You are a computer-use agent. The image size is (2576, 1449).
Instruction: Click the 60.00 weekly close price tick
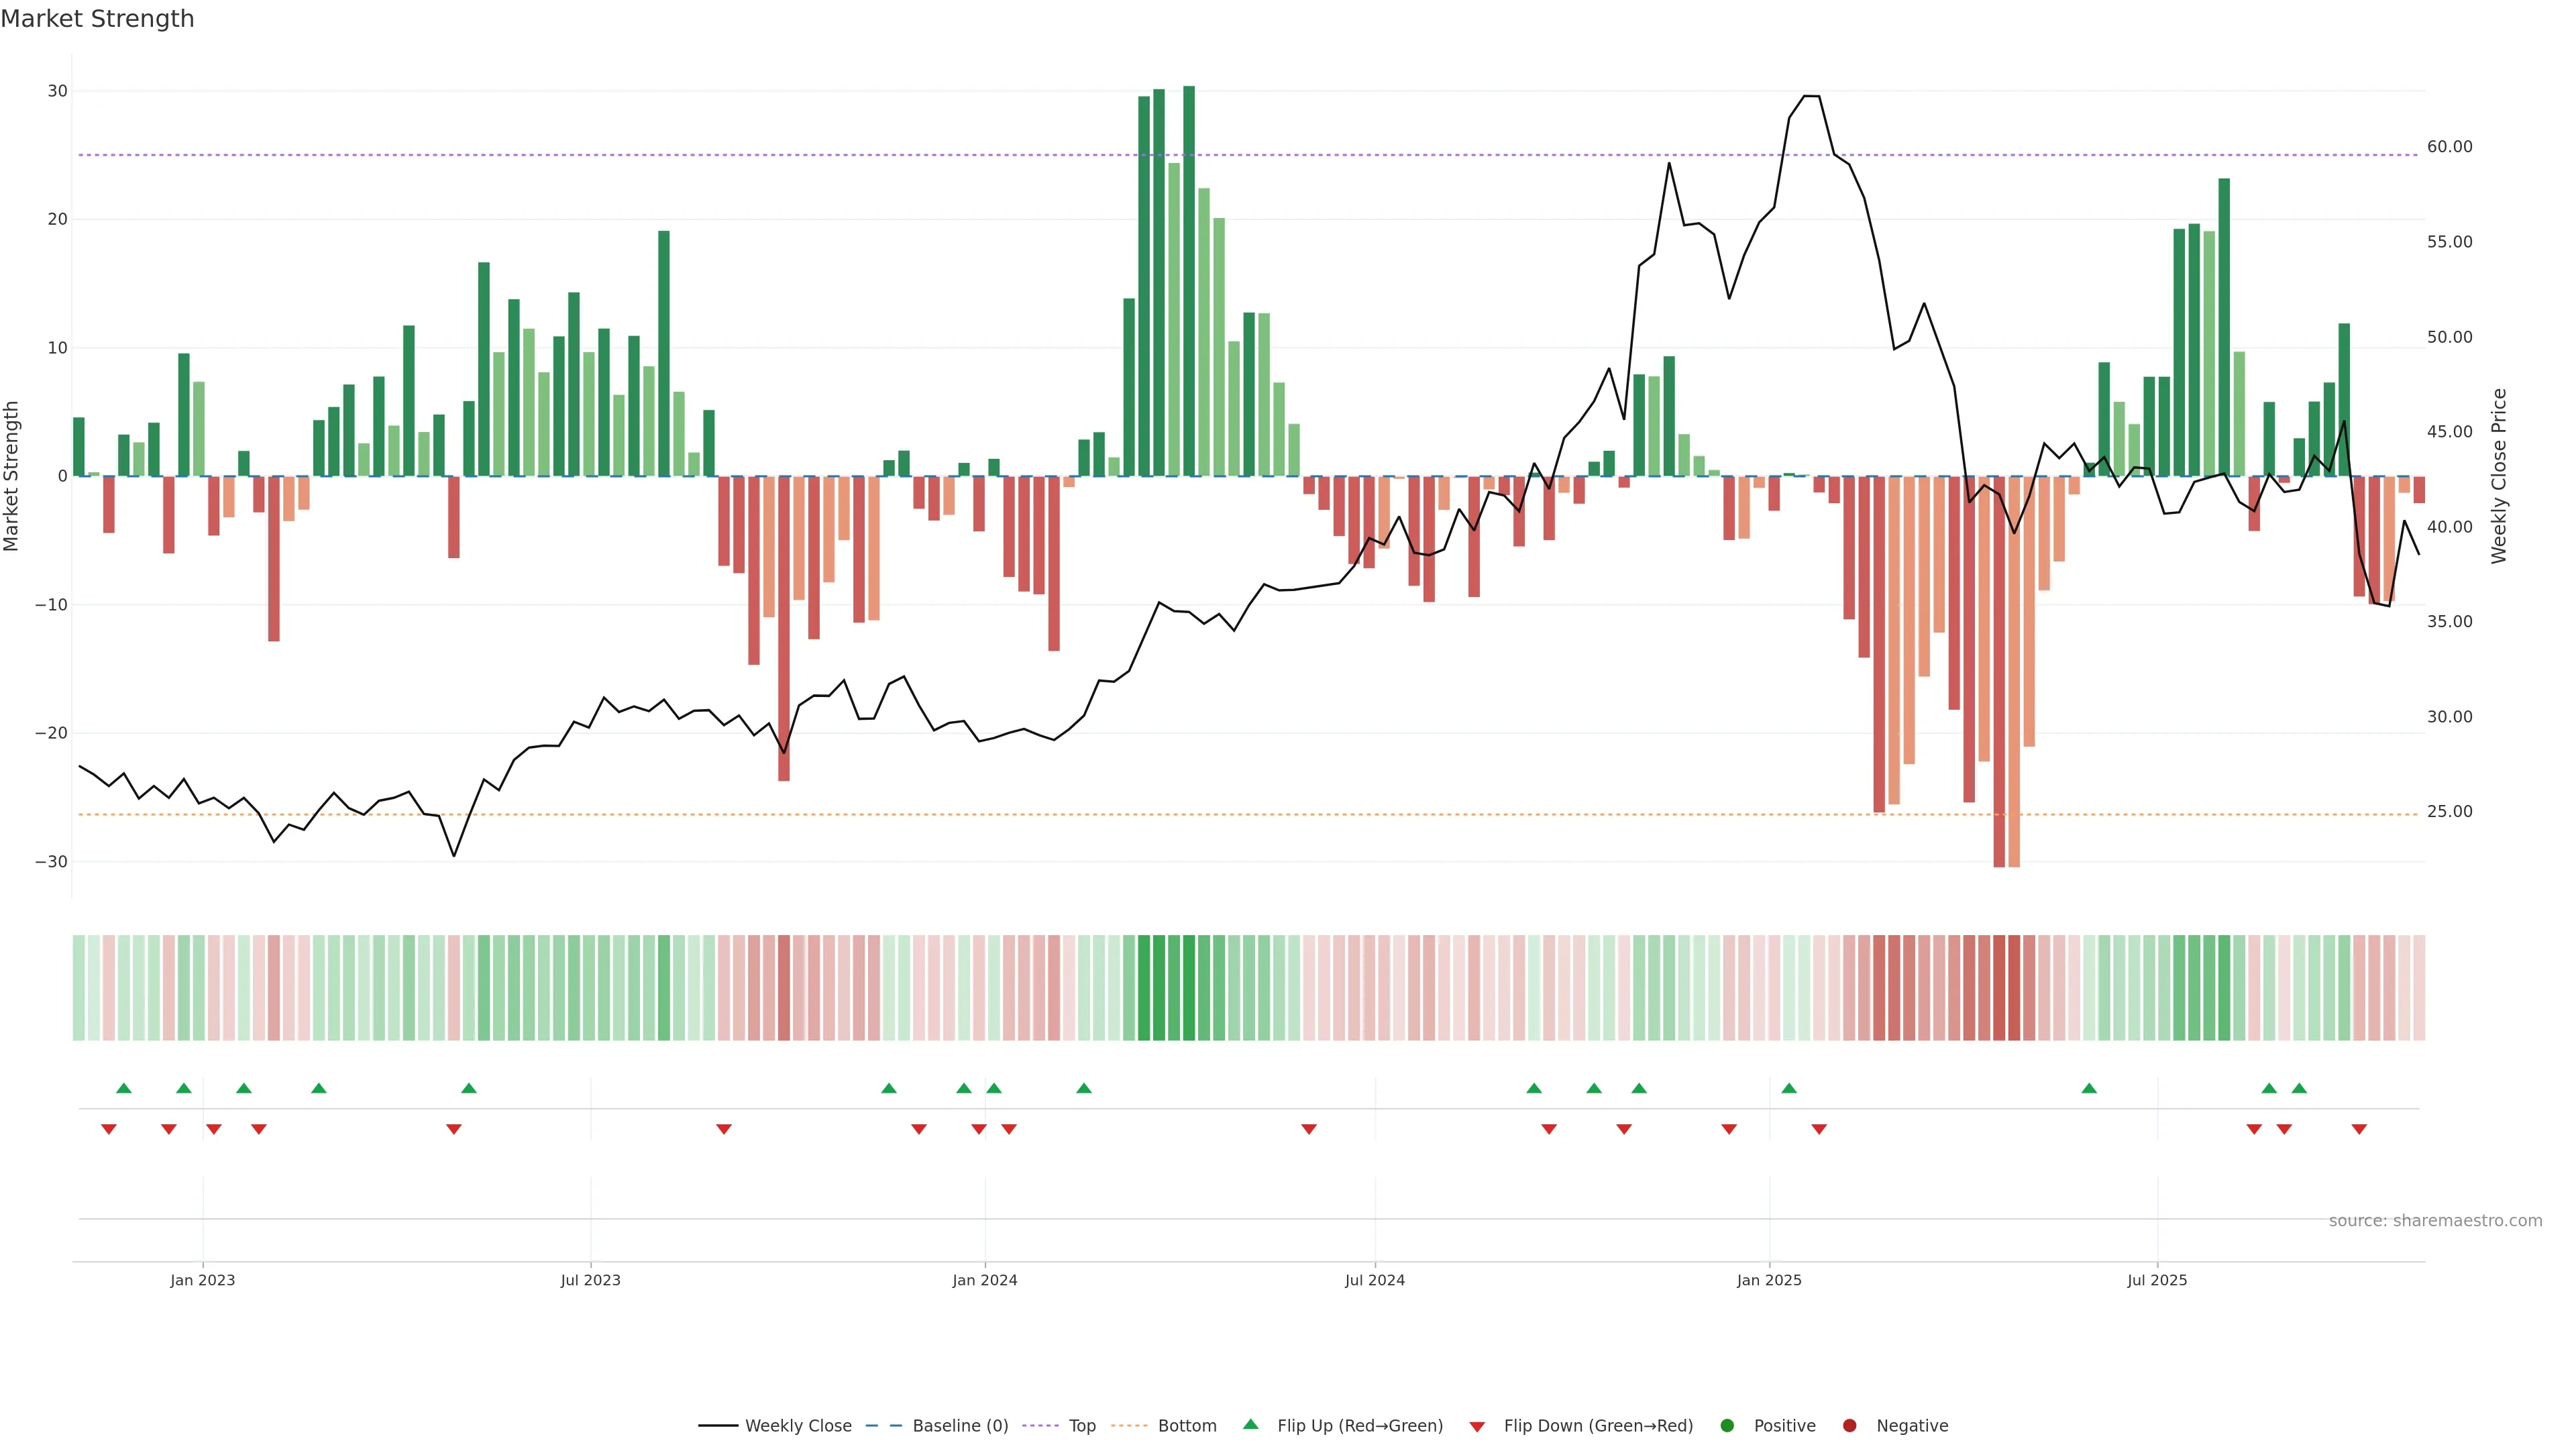pos(2449,147)
